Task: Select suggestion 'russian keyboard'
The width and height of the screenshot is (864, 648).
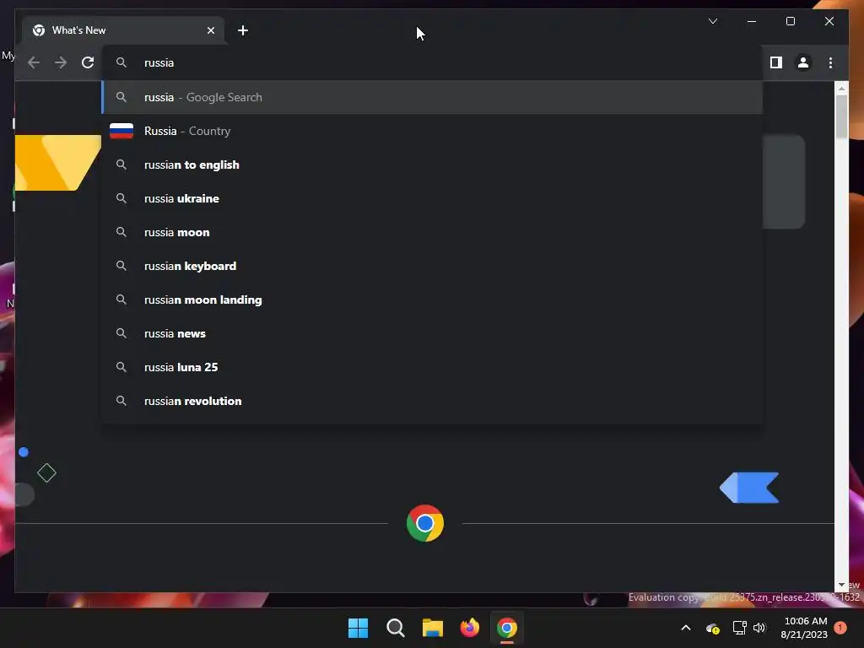Action: click(433, 266)
